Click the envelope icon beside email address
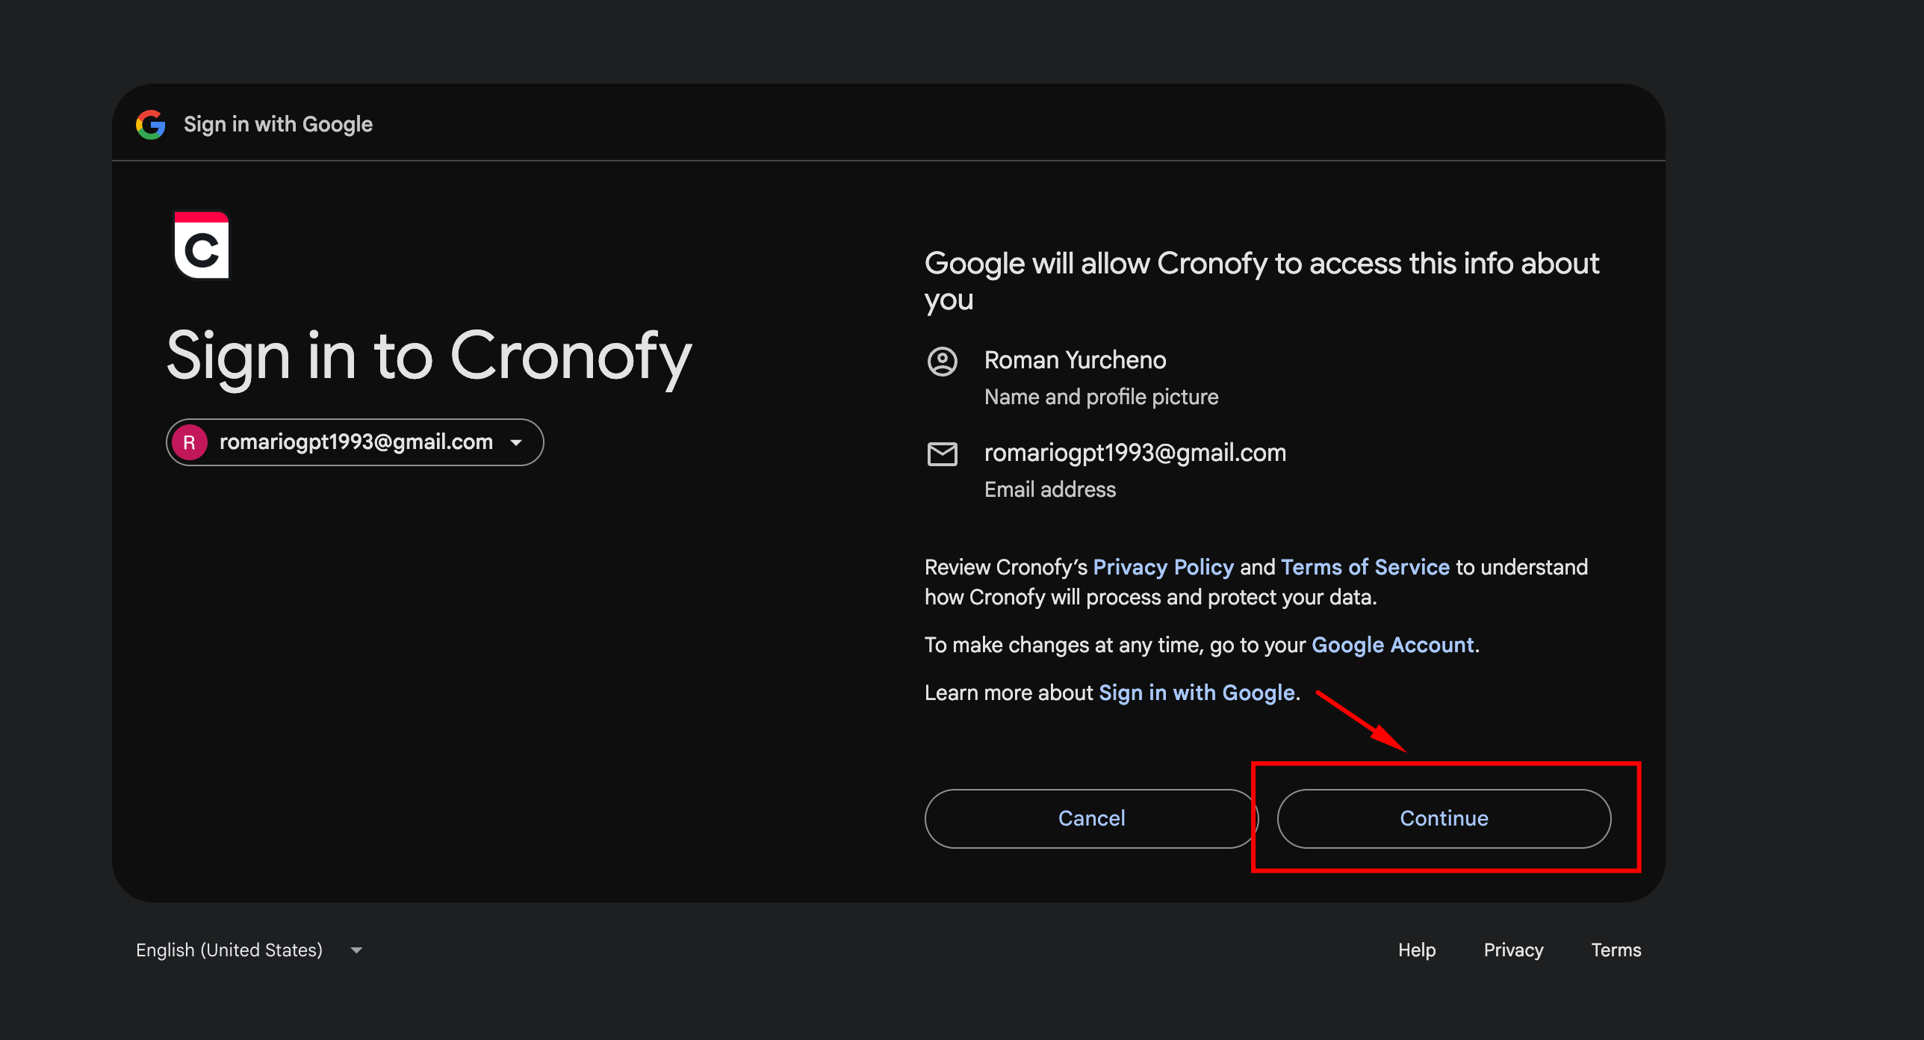This screenshot has width=1924, height=1040. tap(942, 454)
